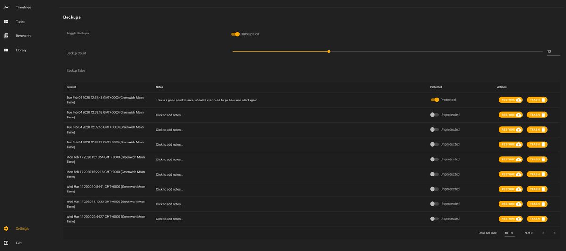Select the Tasks menu label
Image resolution: width=566 pixels, height=251 pixels.
click(21, 22)
